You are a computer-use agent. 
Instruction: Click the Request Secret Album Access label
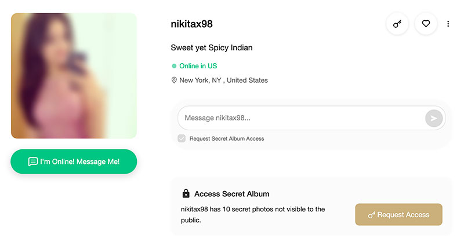tap(227, 138)
